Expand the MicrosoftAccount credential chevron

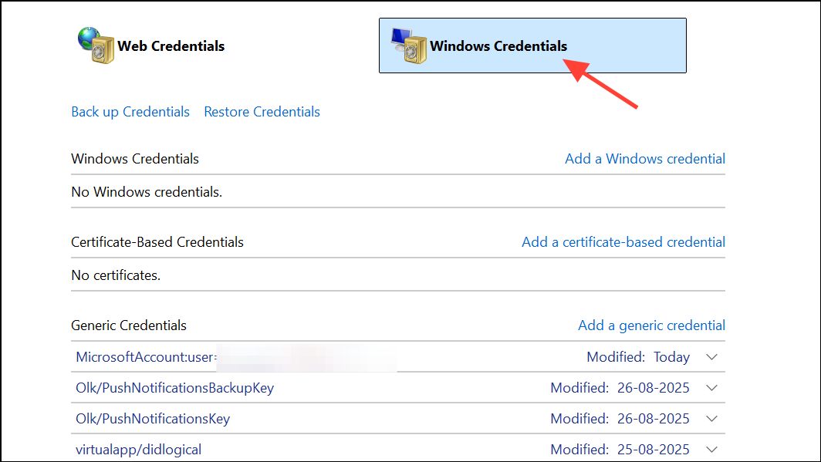tap(712, 357)
